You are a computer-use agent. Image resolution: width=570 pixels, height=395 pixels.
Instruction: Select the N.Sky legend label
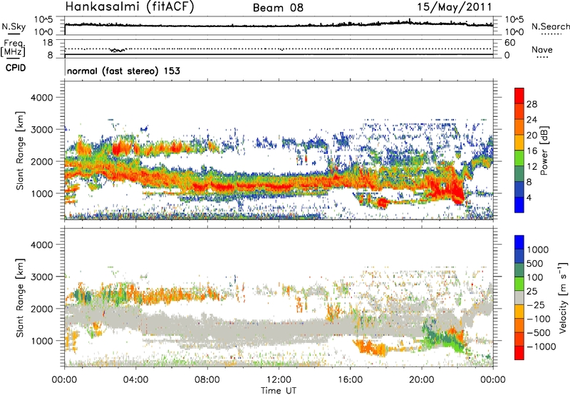pyautogui.click(x=14, y=27)
